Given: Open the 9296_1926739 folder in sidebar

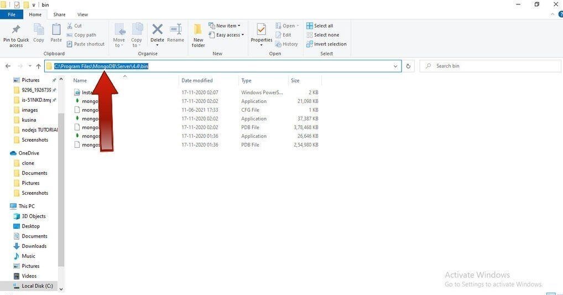Looking at the screenshot, I should 34,90.
